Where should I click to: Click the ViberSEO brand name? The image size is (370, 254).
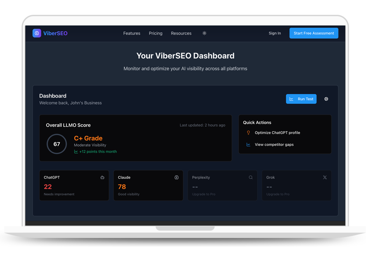55,33
